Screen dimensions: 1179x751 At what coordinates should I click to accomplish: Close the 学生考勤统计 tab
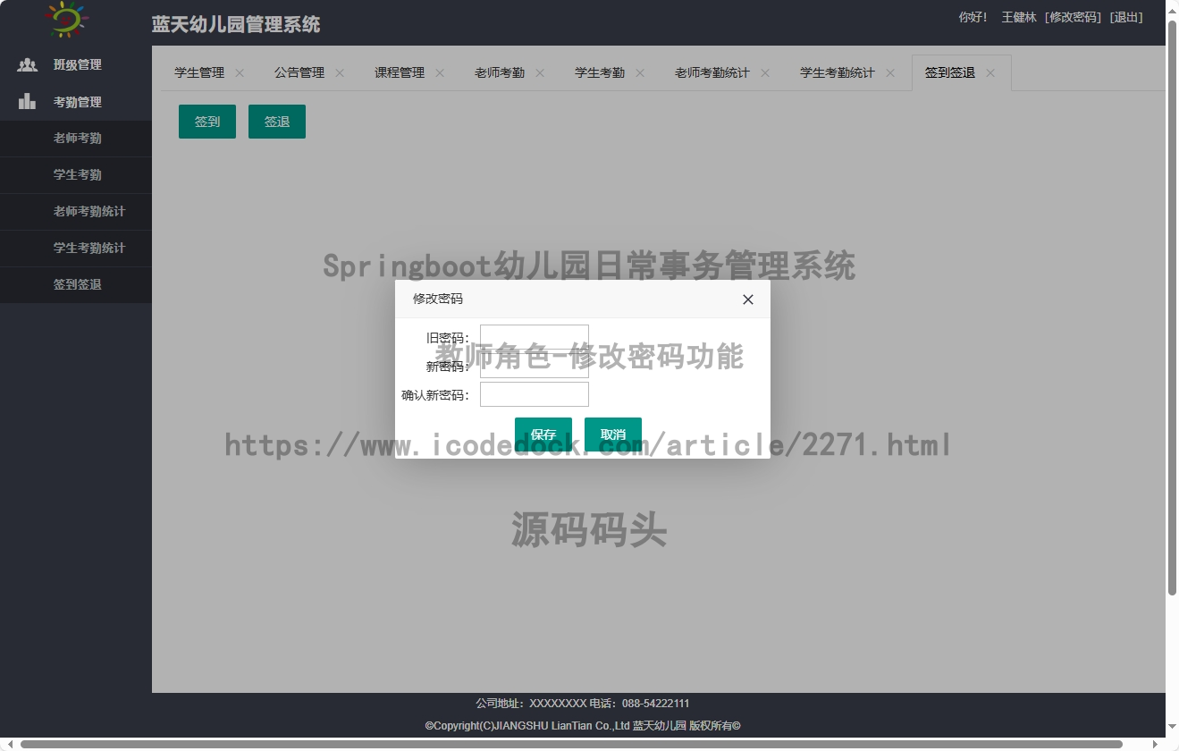click(x=890, y=73)
